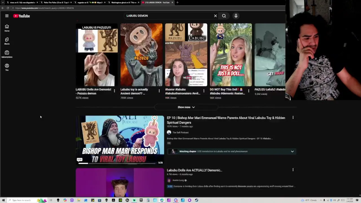Open Labubu Dolls Are ACTUALLY Demonic title
The width and height of the screenshot is (361, 203).
click(195, 170)
